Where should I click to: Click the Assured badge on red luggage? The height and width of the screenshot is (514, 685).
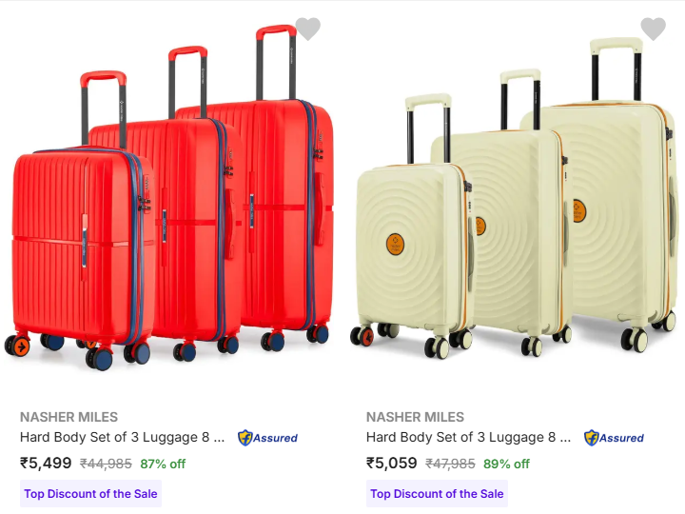[267, 438]
